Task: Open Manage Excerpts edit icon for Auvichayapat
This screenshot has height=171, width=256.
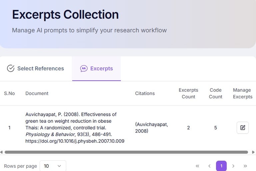Action: click(243, 128)
